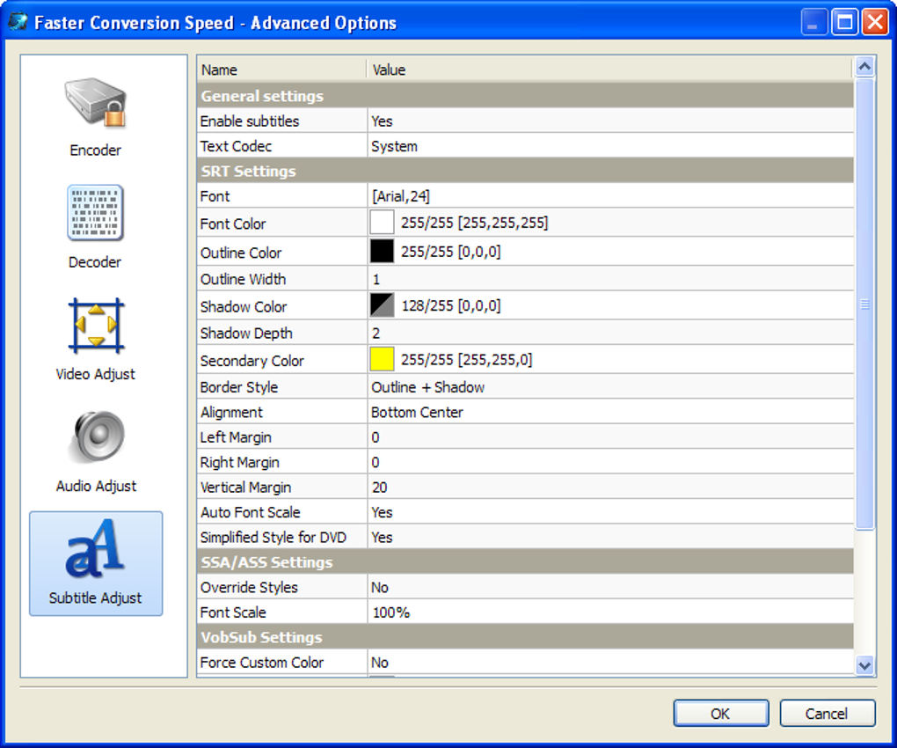
Task: Click the 255/255 [255,255,255] color text
Action: [474, 223]
